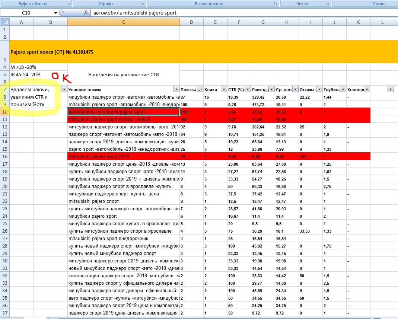Open the filter dropdown in column L

[x=391, y=89]
